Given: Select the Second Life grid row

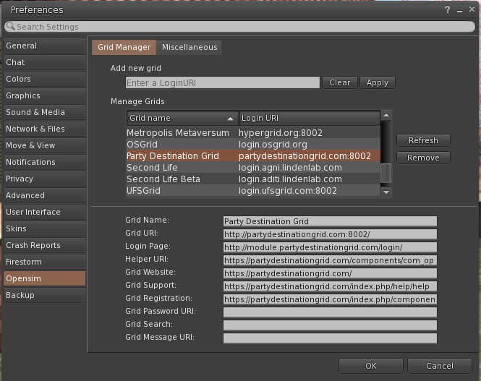Looking at the screenshot, I should click(x=253, y=168).
